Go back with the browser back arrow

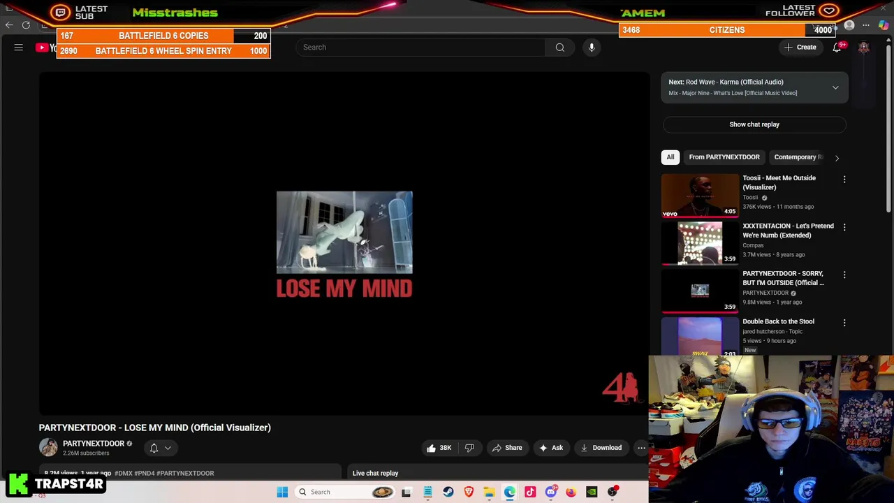pyautogui.click(x=9, y=25)
